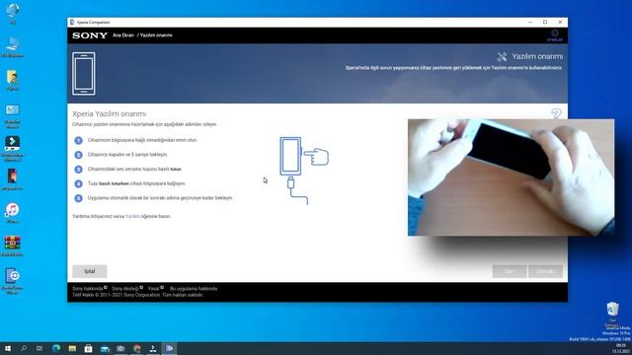Click the phone outline icon in banner
This screenshot has width=632, height=355.
pos(84,74)
